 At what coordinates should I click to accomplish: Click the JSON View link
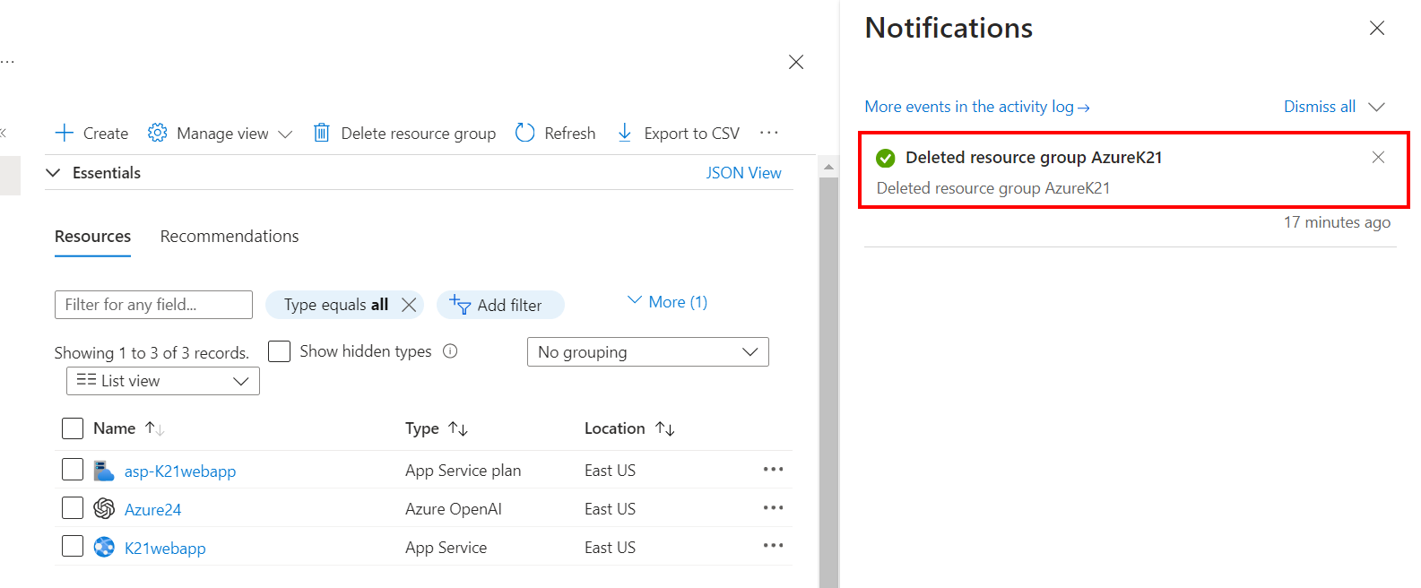pos(743,173)
